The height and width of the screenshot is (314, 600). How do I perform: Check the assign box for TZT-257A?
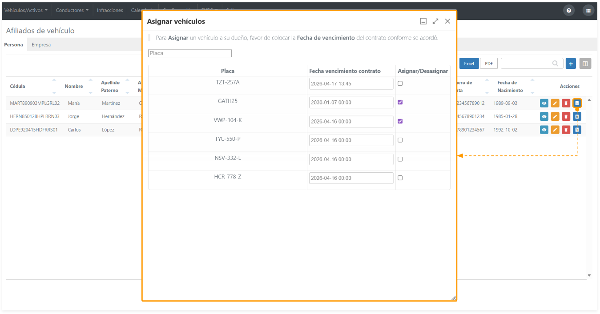(x=400, y=83)
